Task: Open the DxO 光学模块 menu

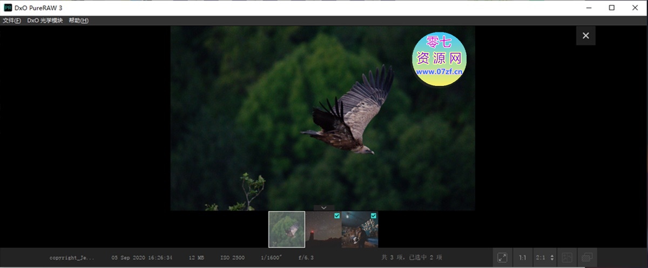Action: (x=45, y=21)
